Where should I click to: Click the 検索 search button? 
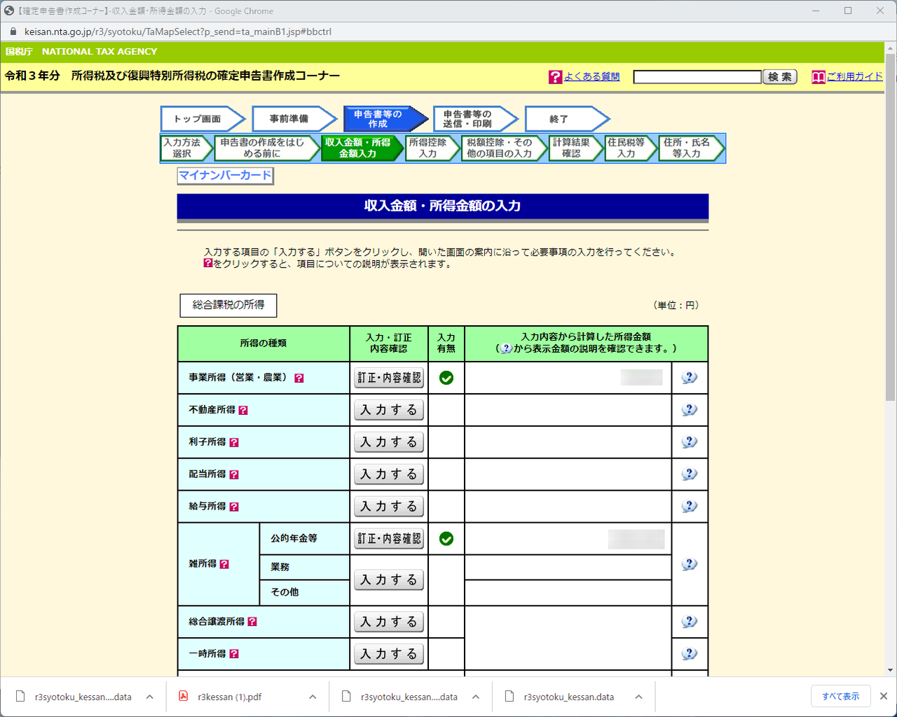click(780, 77)
